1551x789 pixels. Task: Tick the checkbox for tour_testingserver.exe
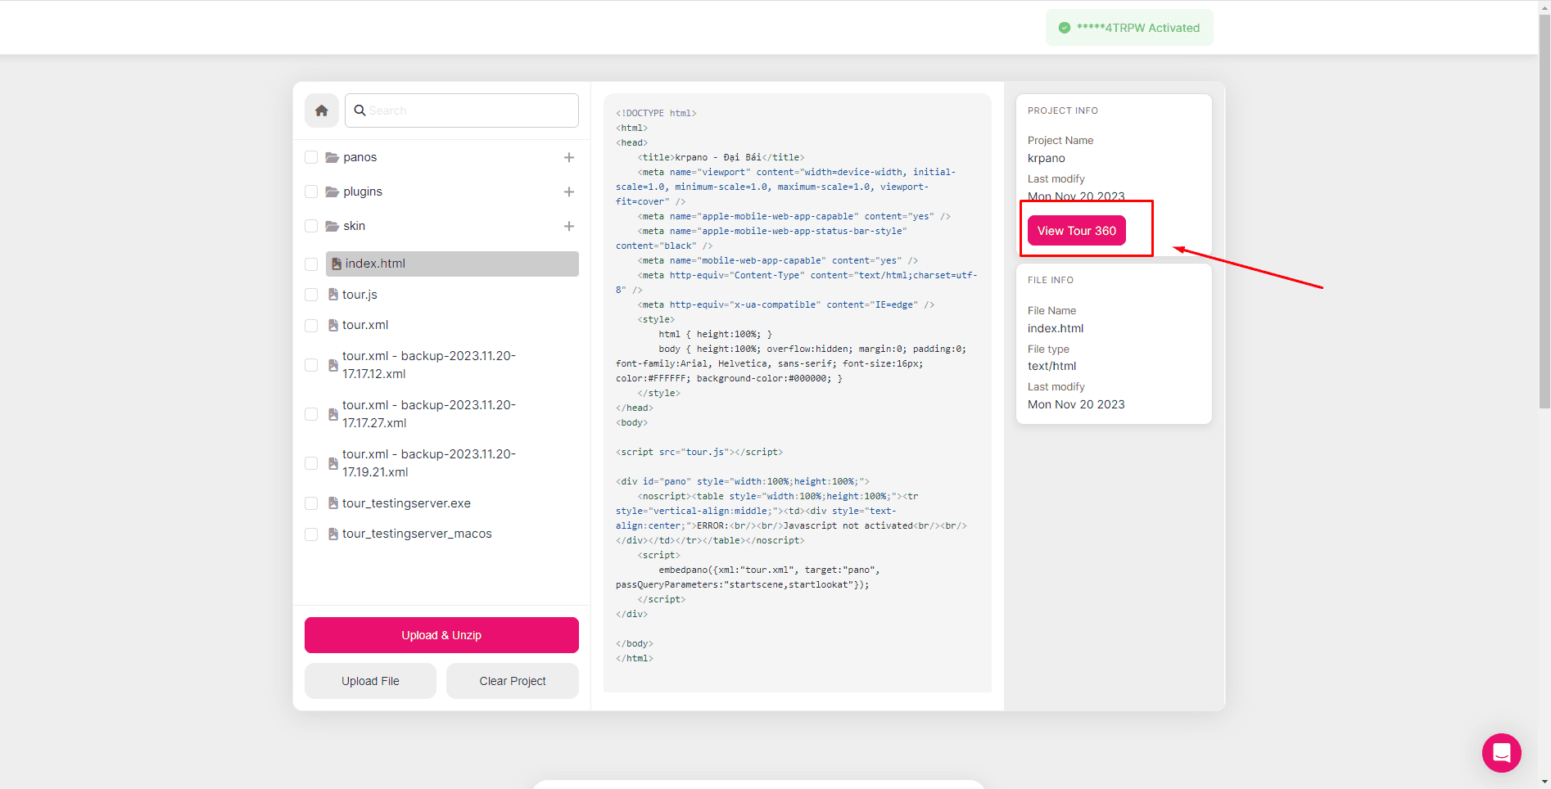(311, 503)
